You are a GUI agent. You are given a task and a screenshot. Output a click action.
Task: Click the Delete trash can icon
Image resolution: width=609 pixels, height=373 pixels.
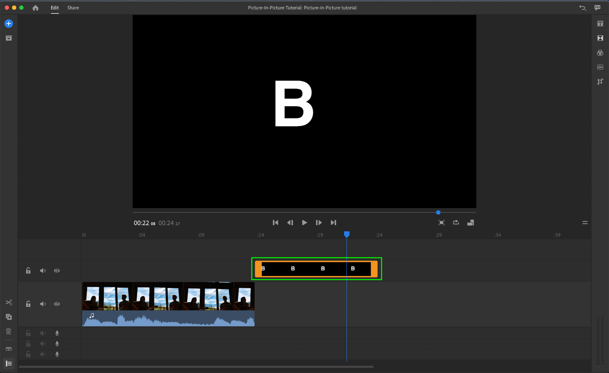point(9,331)
